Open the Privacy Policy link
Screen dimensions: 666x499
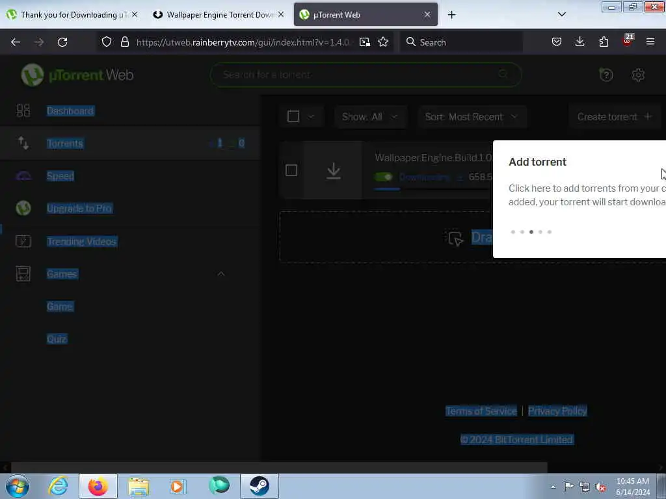coord(557,411)
